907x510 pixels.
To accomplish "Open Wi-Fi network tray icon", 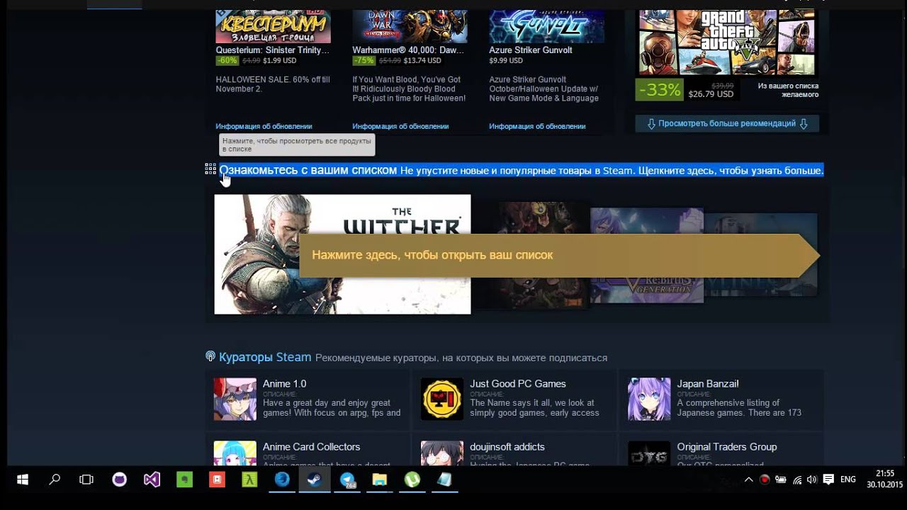I will 797,480.
